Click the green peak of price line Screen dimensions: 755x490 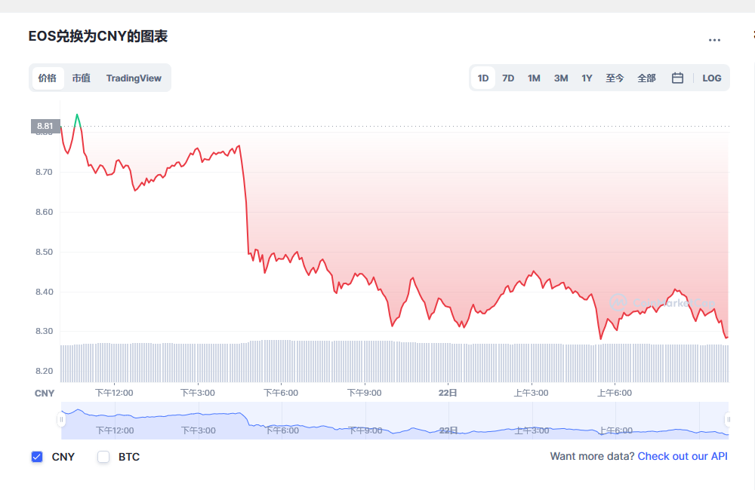point(77,115)
